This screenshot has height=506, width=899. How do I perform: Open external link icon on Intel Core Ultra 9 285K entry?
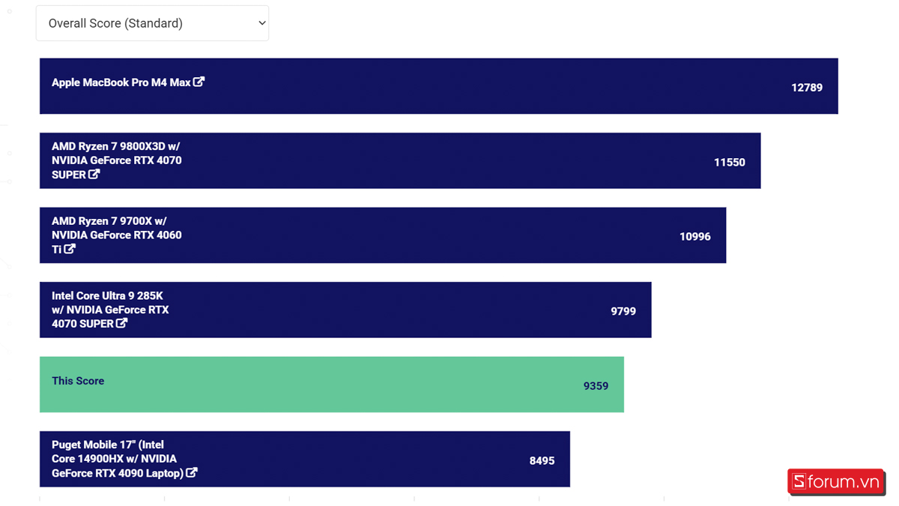point(121,323)
